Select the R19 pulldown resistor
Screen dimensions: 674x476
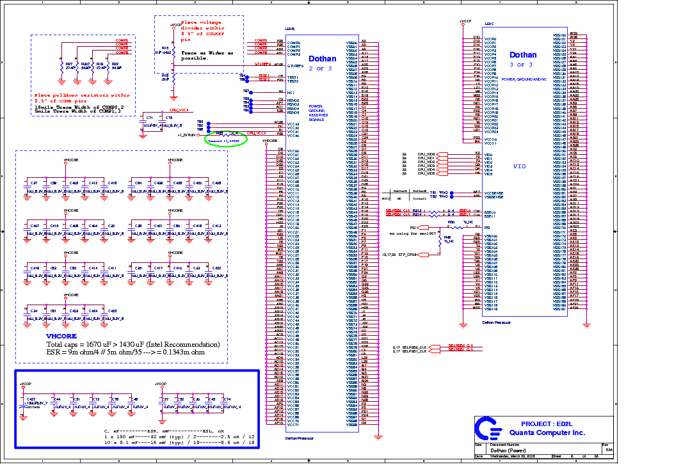(x=93, y=67)
